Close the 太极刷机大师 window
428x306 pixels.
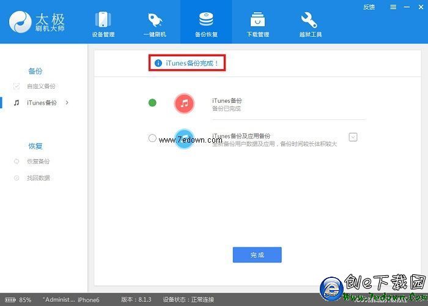[x=421, y=7]
